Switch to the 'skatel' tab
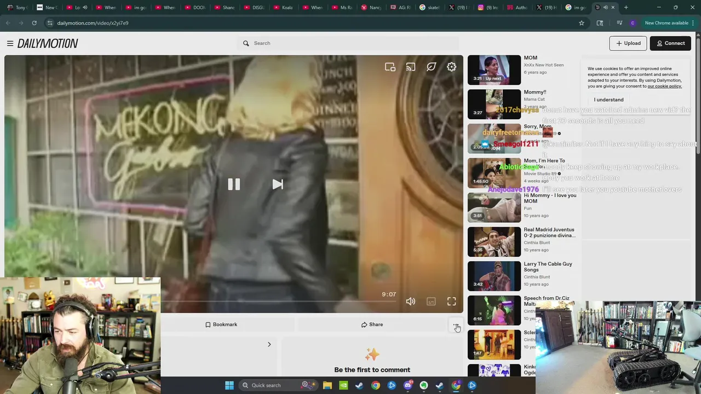Screen dimensions: 701x394 coord(430,8)
